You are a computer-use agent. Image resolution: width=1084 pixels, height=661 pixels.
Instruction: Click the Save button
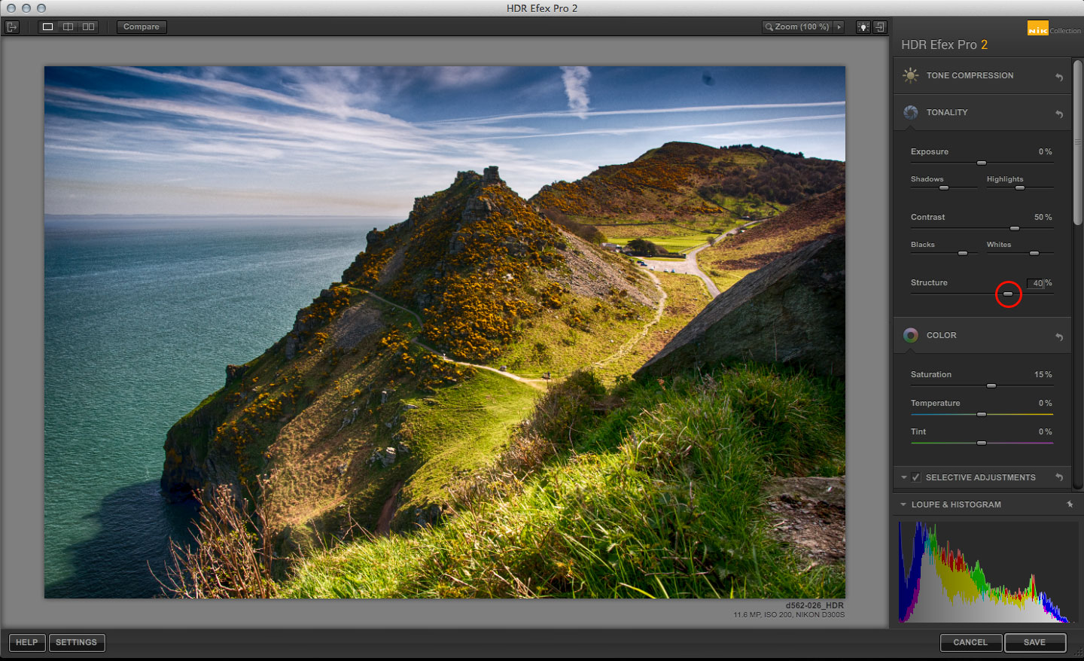(1034, 642)
